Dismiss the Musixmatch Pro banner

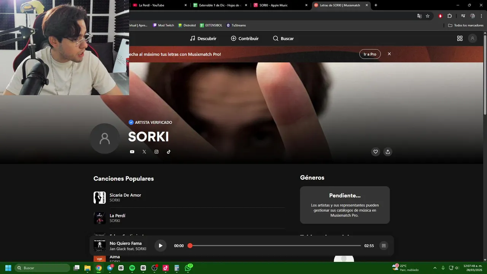[x=389, y=54]
